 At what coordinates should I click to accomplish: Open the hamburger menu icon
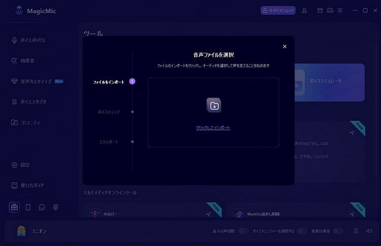point(340,11)
